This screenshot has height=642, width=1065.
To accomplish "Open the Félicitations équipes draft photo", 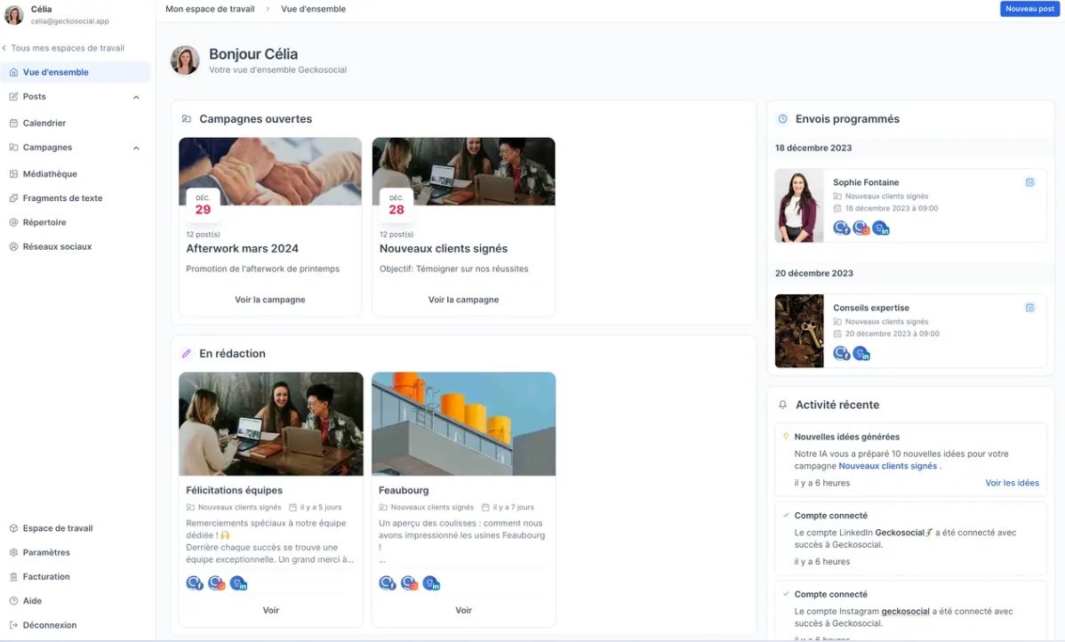I will click(271, 424).
